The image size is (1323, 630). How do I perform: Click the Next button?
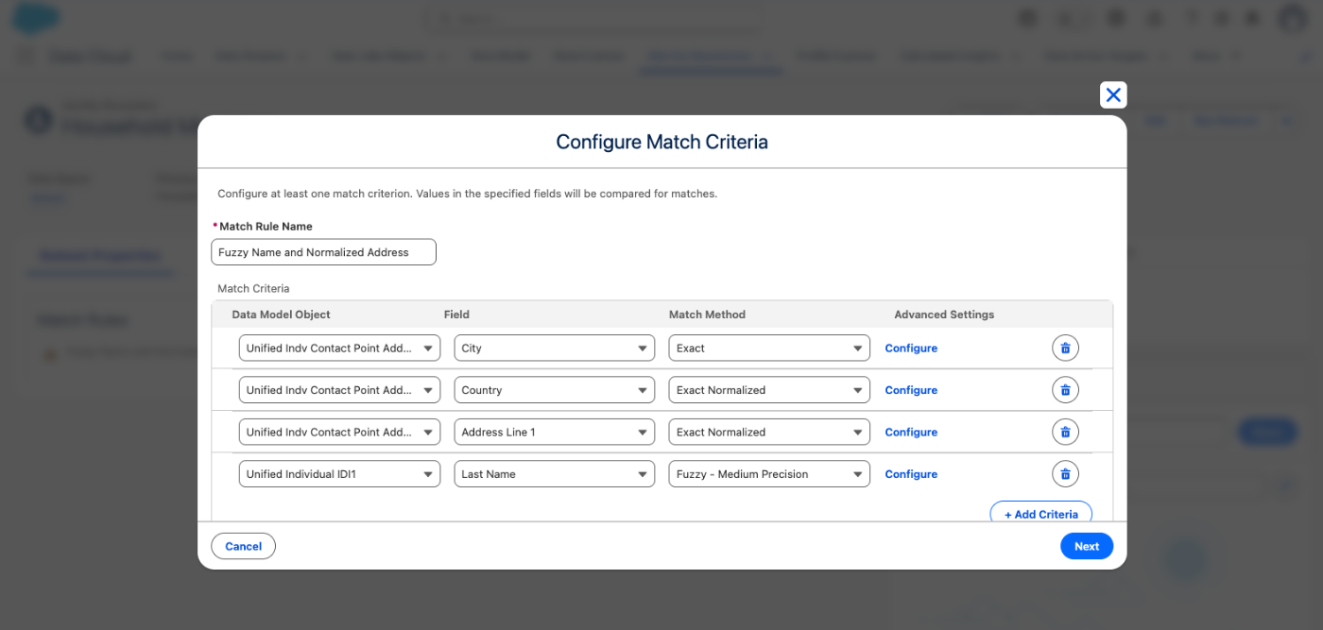click(1087, 546)
